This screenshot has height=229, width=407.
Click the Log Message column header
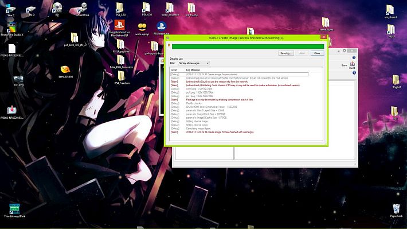pyautogui.click(x=193, y=70)
